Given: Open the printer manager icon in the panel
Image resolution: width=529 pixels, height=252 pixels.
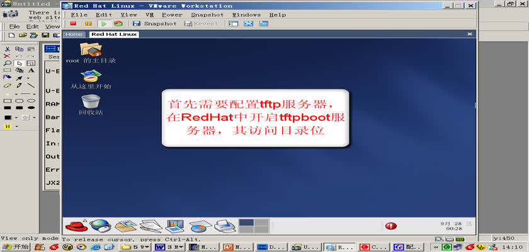Looking at the screenshot, I should point(225,226).
